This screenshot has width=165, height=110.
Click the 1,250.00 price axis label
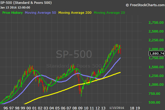pos(156,76)
